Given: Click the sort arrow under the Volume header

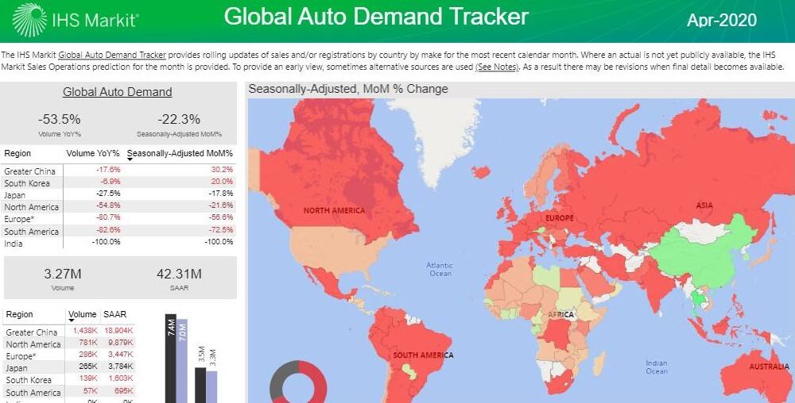Looking at the screenshot, I should tap(71, 321).
